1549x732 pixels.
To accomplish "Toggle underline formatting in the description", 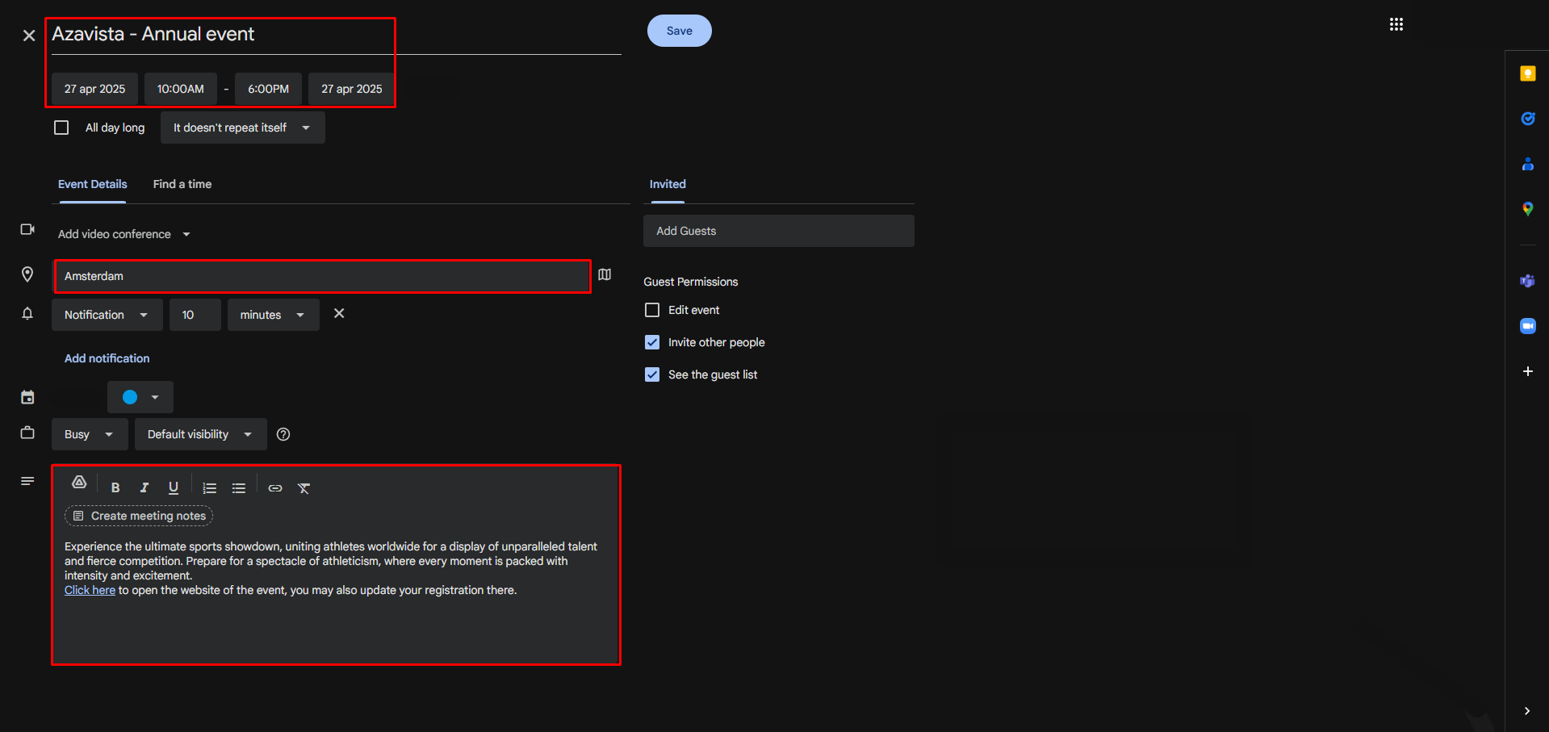I will click(173, 487).
